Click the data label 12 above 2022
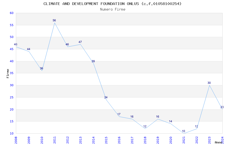This screenshot has height=145, width=225. coord(196,127)
